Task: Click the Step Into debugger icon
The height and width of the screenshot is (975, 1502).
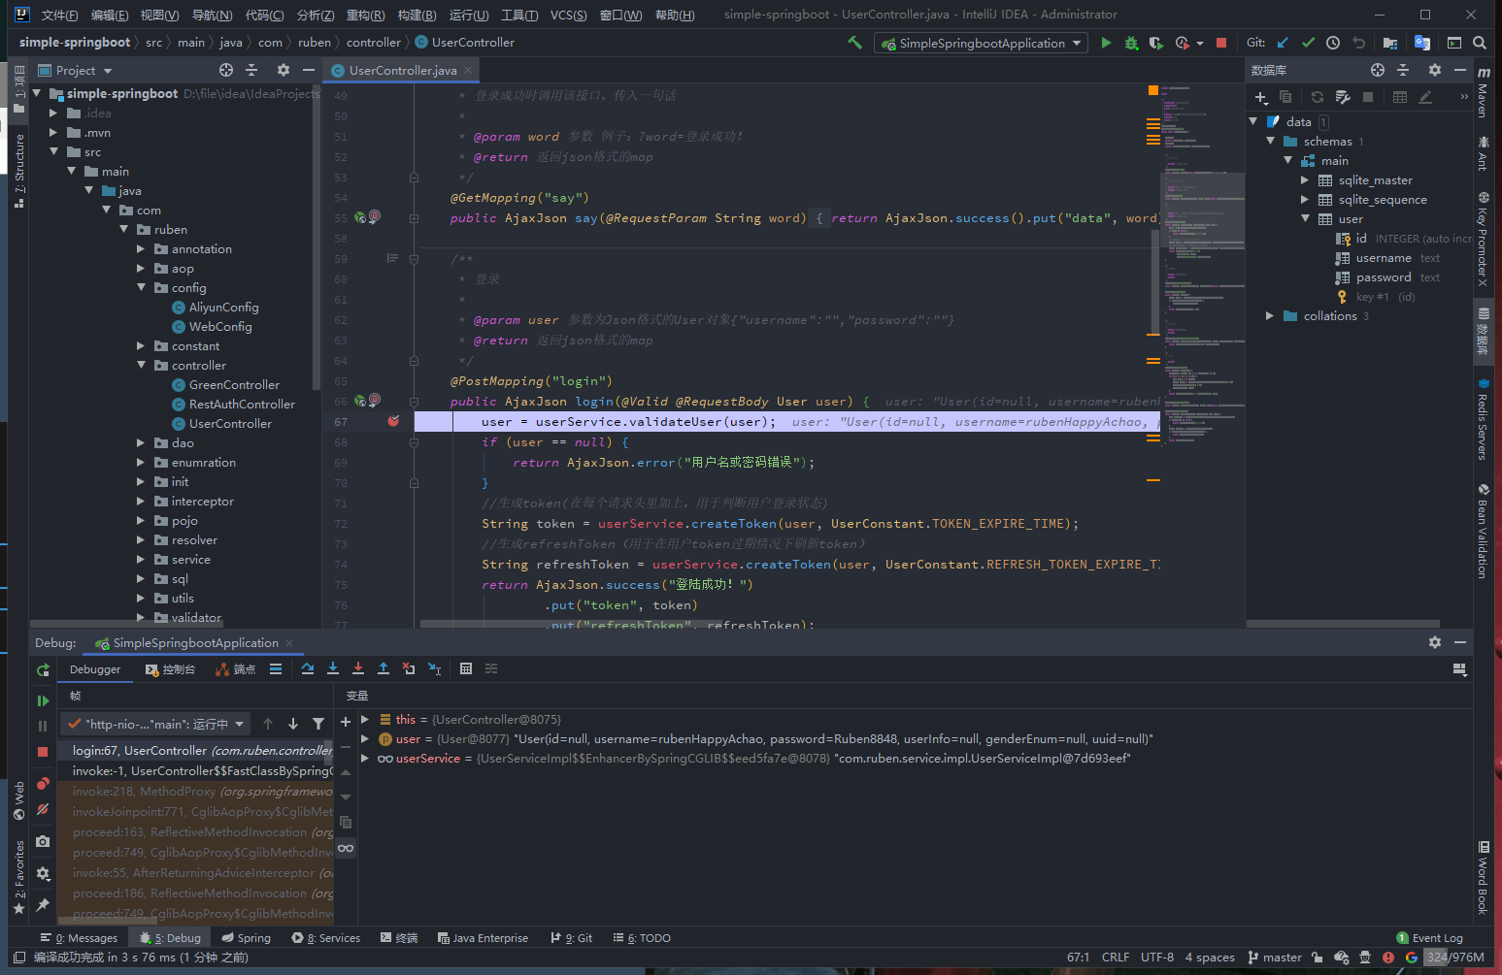Action: click(333, 668)
